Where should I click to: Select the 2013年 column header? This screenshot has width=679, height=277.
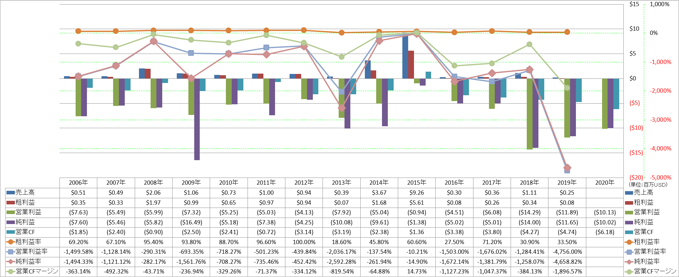[341, 182]
